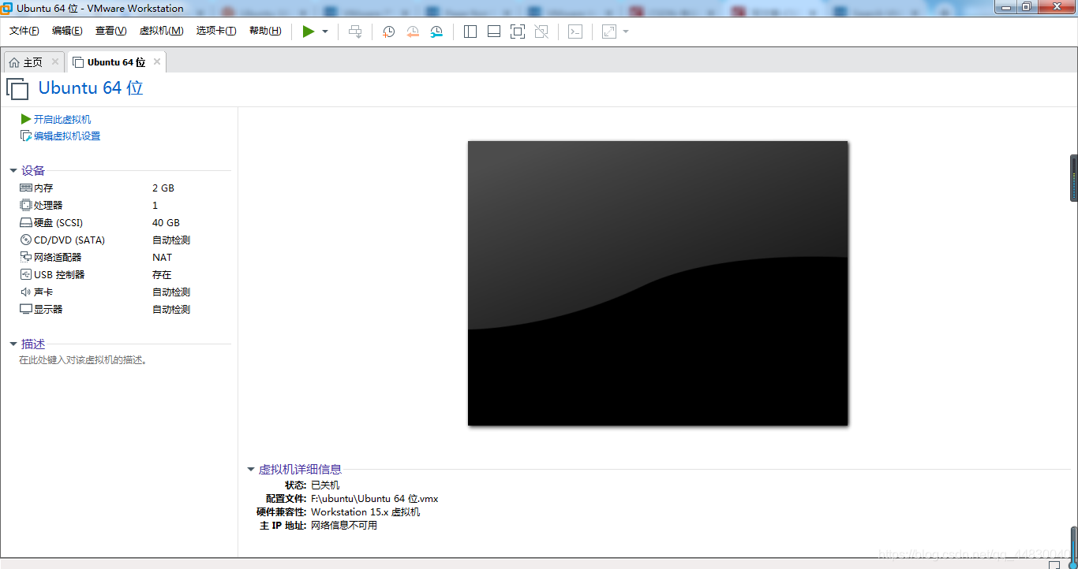Toggle the thumbnail bar view icon

click(494, 32)
